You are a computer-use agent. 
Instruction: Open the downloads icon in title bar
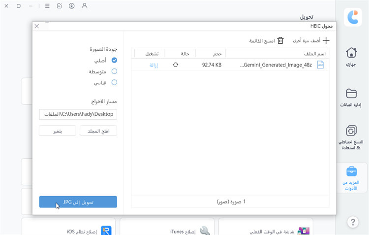point(72,6)
